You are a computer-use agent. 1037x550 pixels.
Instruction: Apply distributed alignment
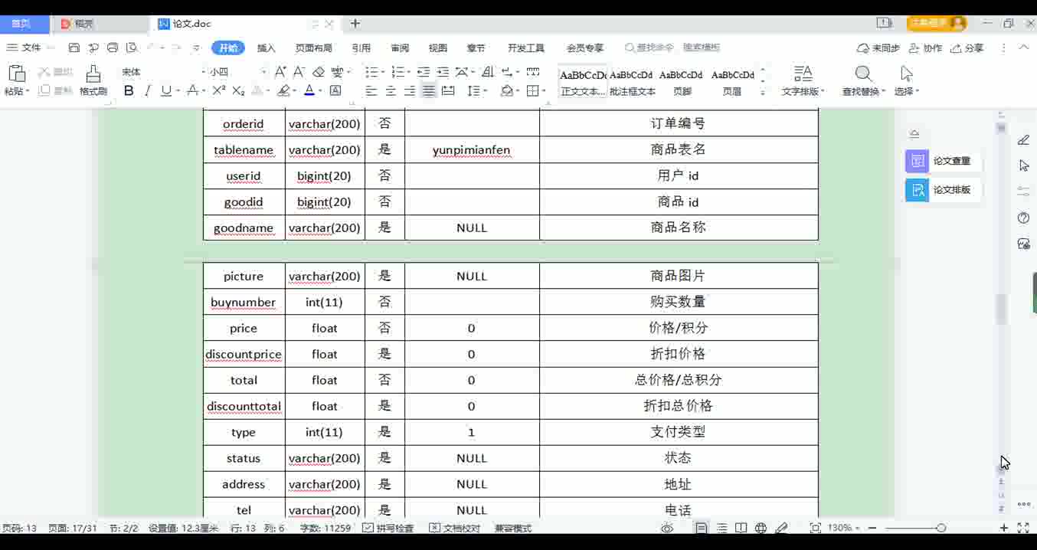pos(449,91)
